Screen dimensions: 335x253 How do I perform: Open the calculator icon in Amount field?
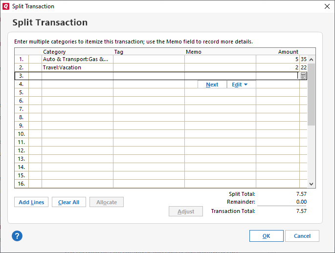pos(303,76)
